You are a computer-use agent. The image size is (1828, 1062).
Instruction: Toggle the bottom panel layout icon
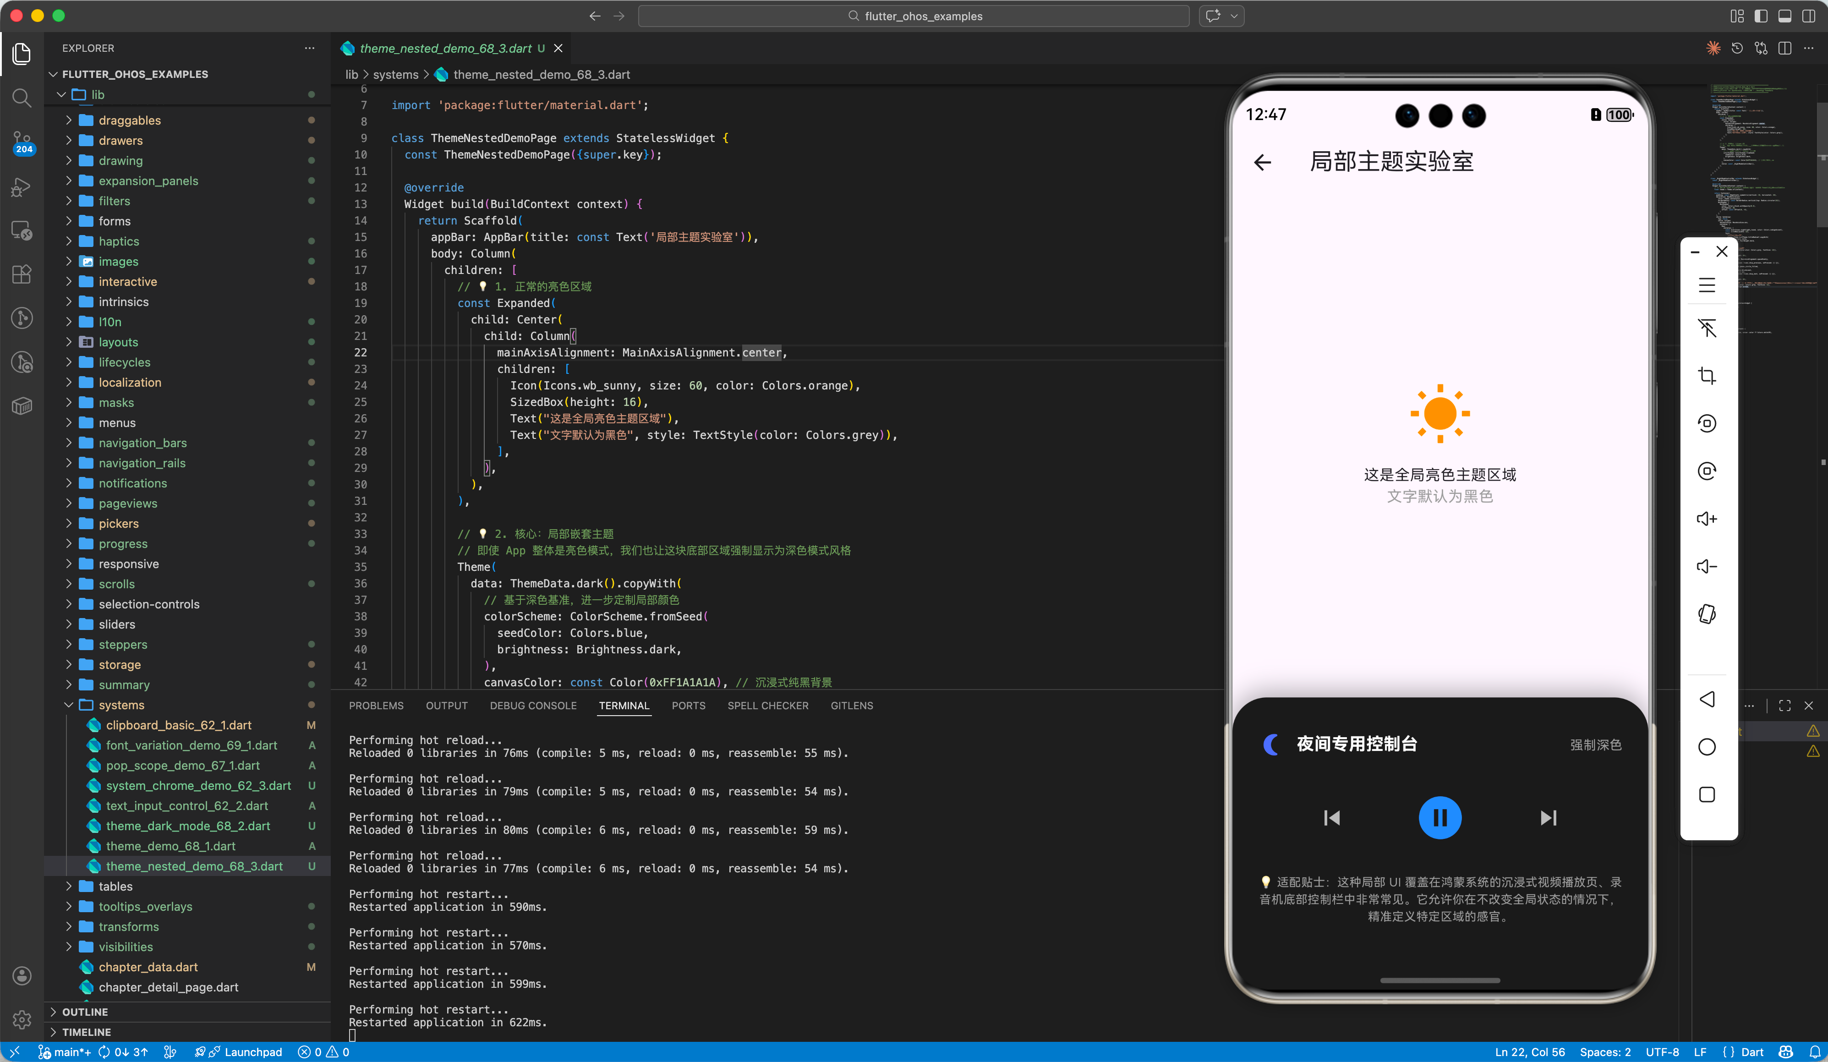click(1784, 16)
